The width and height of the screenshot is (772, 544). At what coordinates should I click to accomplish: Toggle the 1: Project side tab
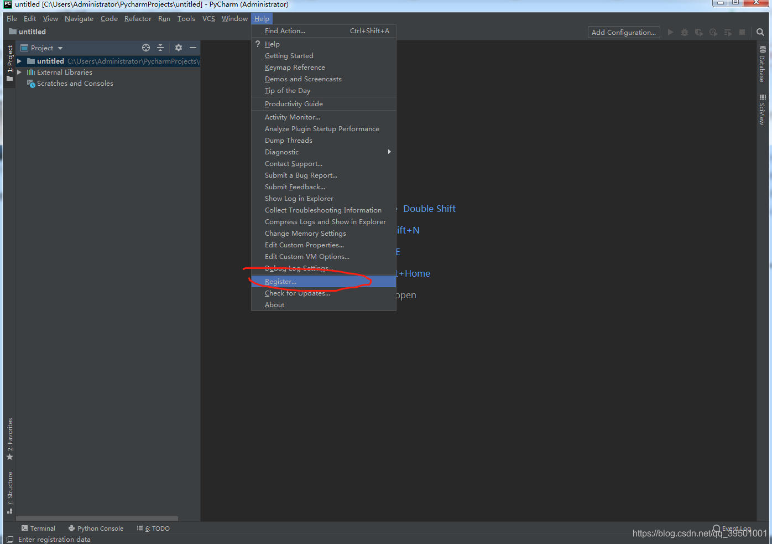[x=9, y=63]
